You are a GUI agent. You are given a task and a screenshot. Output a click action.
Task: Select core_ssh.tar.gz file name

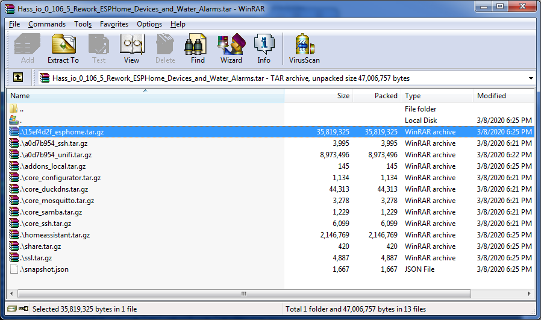point(46,224)
